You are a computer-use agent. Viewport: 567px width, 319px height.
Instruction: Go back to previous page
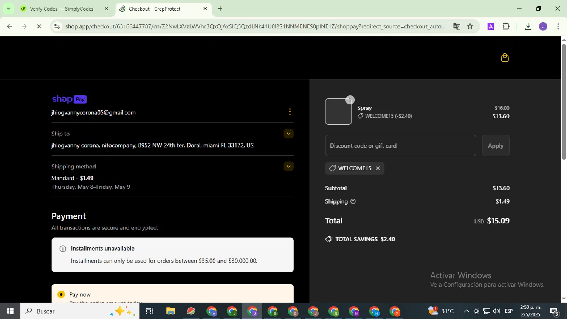[x=9, y=26]
